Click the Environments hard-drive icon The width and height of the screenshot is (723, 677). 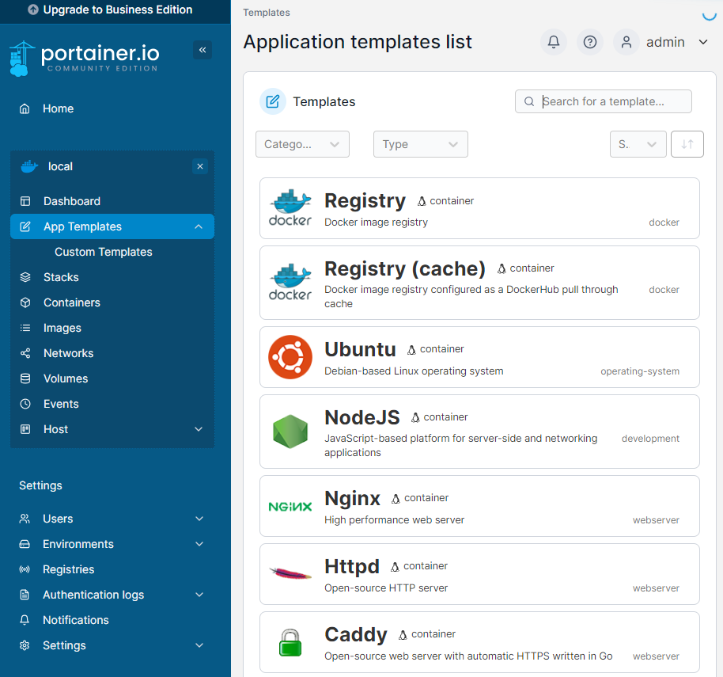(25, 544)
